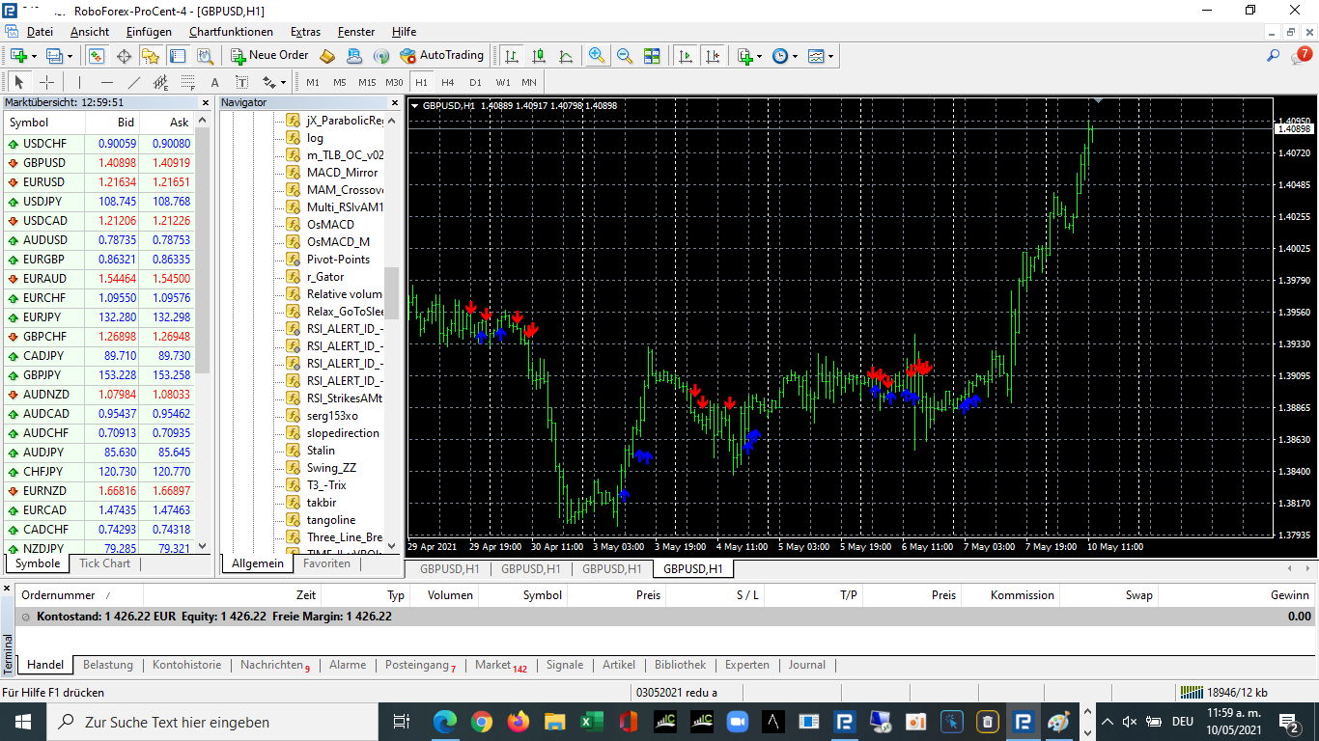Toggle chart auto scroll
The image size is (1319, 741).
[686, 56]
